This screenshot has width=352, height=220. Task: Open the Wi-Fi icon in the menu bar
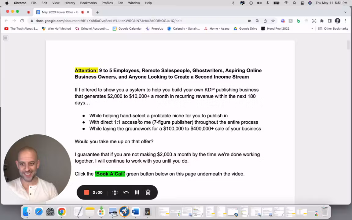coord(286,3)
